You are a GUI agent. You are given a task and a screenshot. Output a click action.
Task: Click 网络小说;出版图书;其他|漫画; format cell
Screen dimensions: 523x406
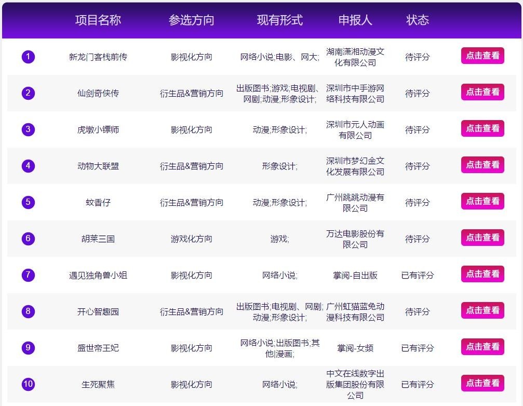point(280,348)
